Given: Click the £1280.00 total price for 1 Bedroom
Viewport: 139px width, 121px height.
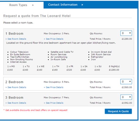Looking at the screenshot, I should [x=127, y=39].
